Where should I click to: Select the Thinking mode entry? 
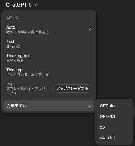click(x=49, y=72)
